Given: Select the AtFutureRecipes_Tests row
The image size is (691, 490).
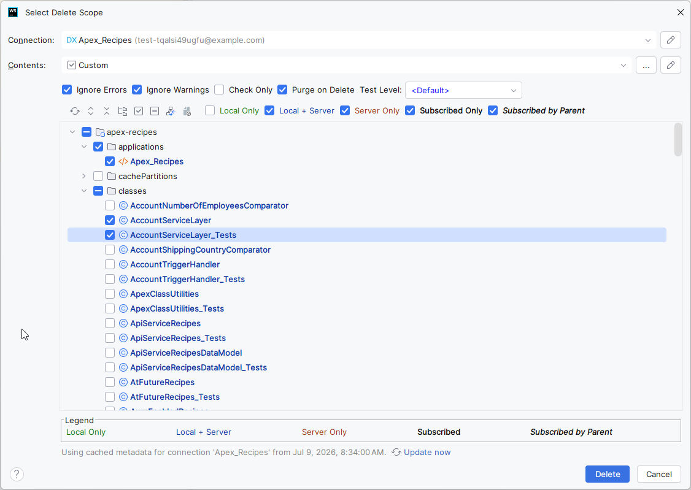Looking at the screenshot, I should click(x=366, y=397).
